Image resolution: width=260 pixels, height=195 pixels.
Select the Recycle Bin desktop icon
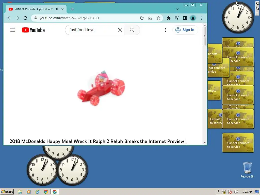click(x=247, y=170)
